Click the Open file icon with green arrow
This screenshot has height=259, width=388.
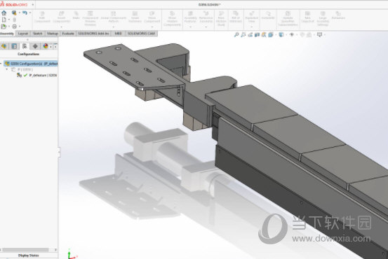tap(4, 26)
